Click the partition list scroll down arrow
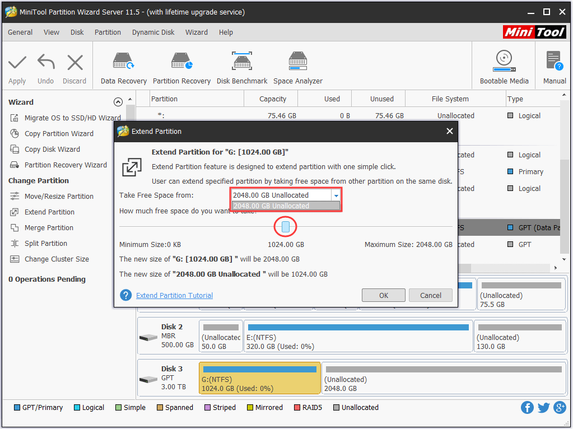Viewport: 573px width, 429px height. point(564,259)
